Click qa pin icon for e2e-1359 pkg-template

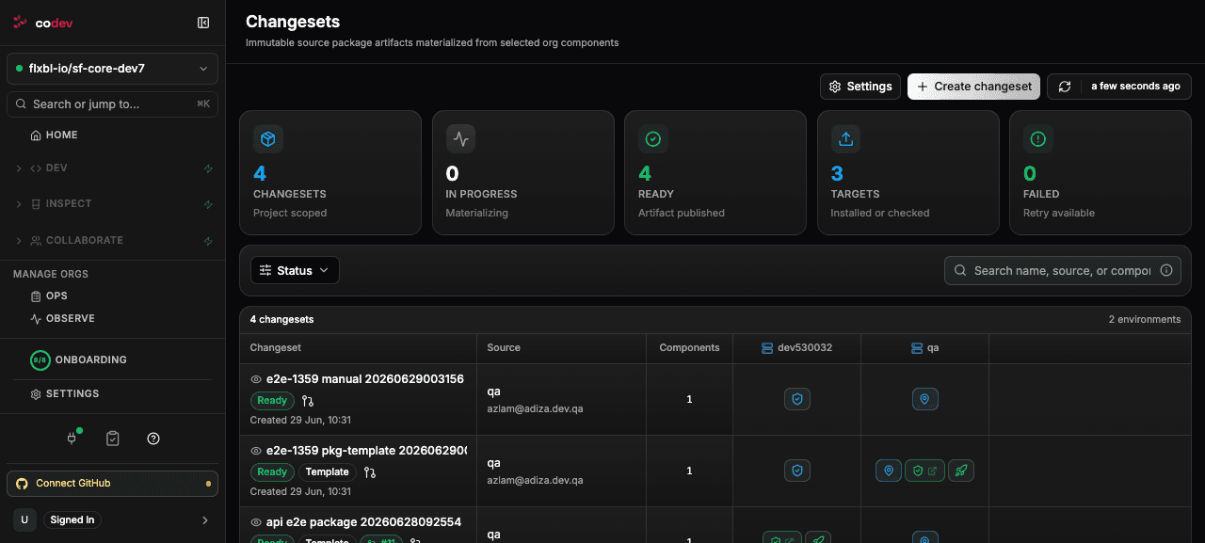tap(888, 471)
